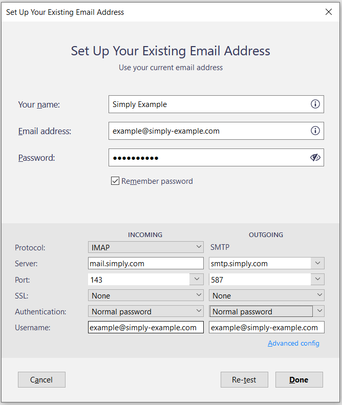This screenshot has height=405, width=342.
Task: Open the incoming Protocol IMAP dropdown
Action: (x=146, y=247)
